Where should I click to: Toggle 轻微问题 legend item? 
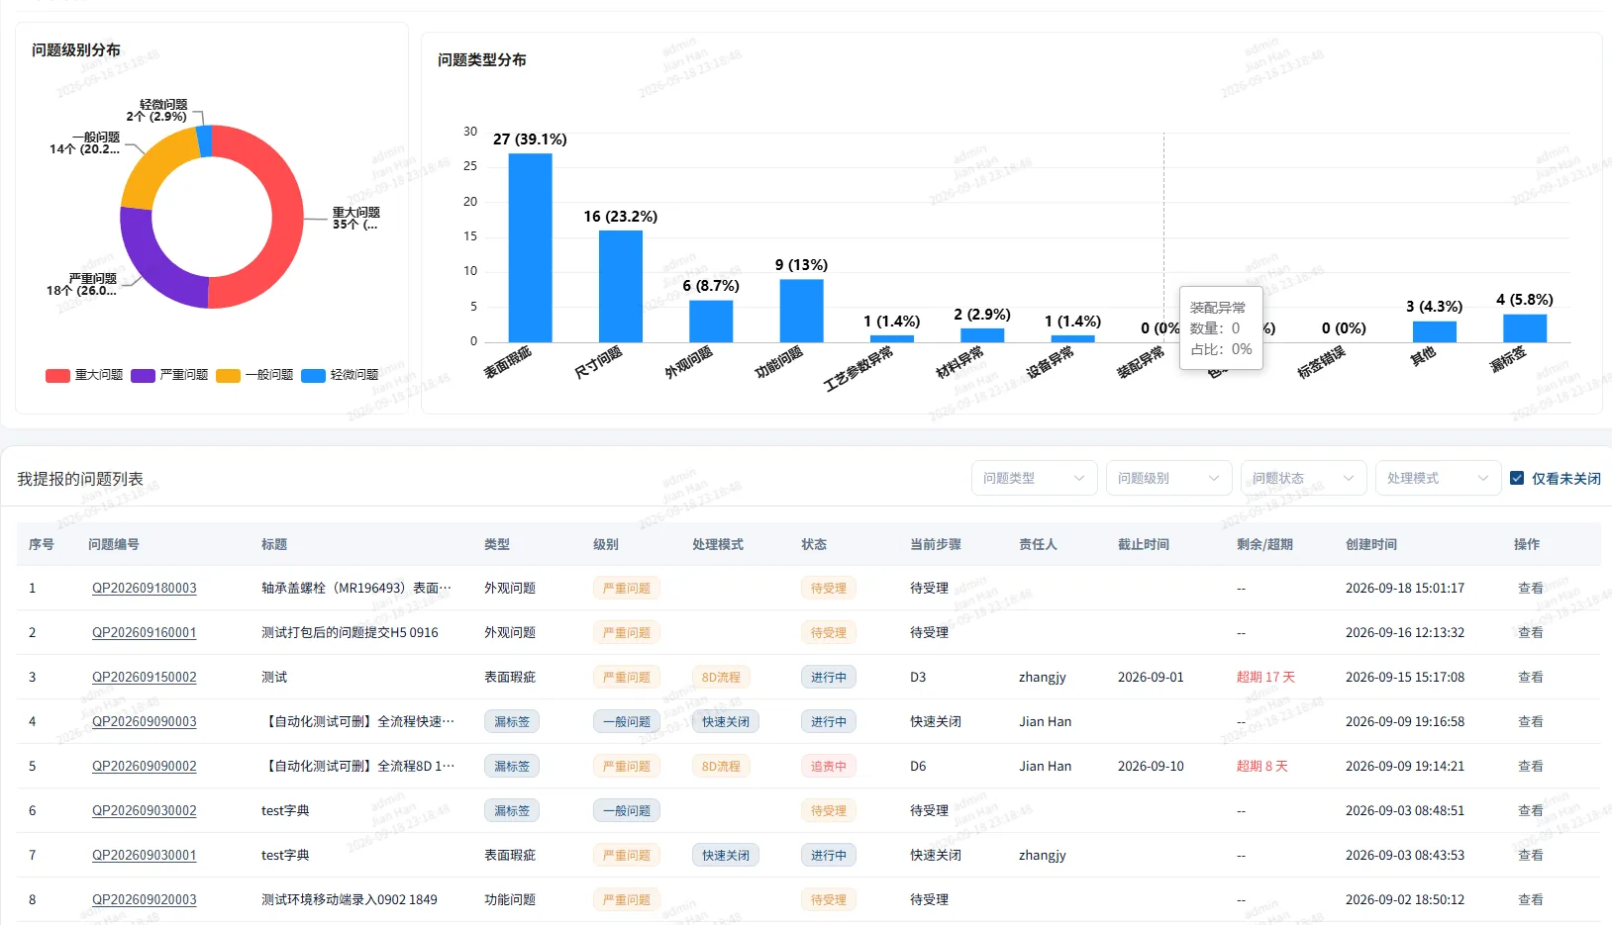341,375
